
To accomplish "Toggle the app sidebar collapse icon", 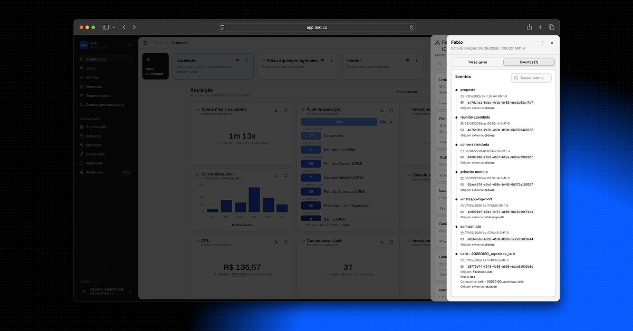I will tap(145, 43).
